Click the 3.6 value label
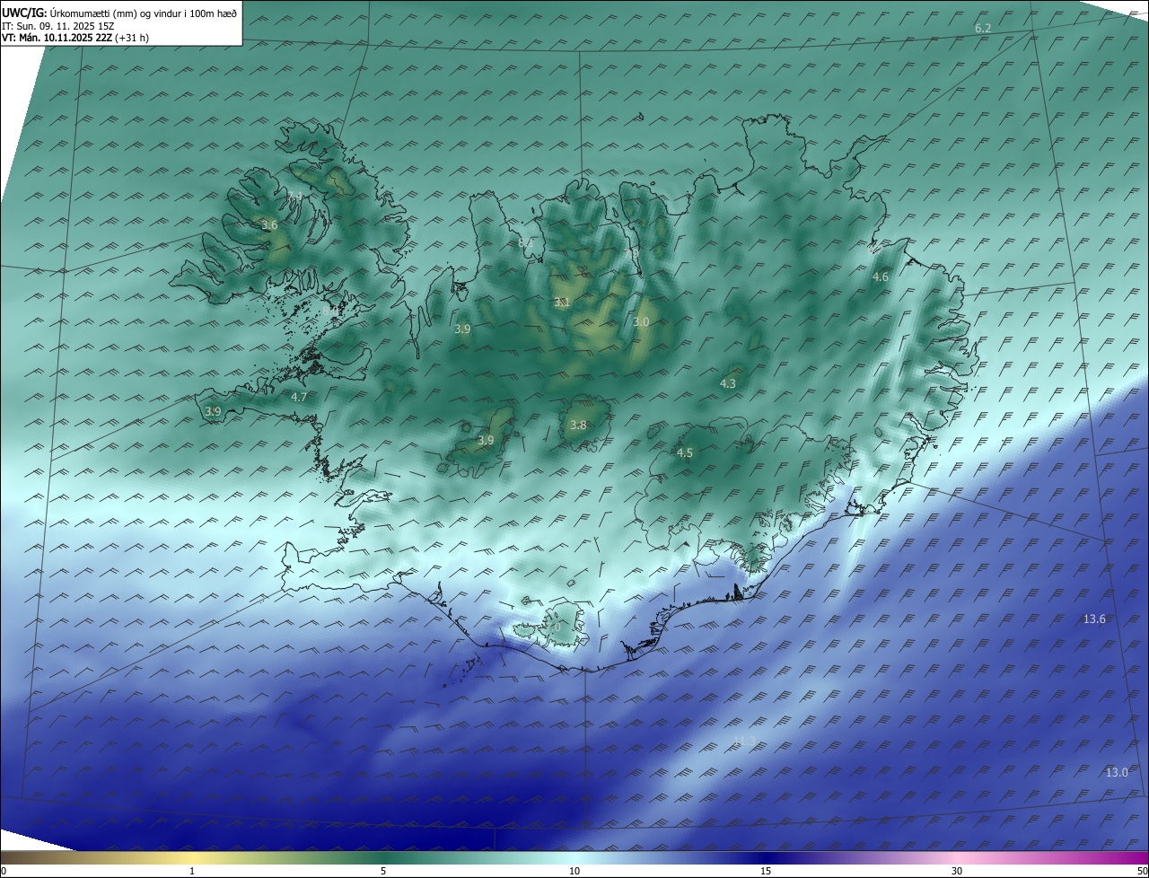1149x878 pixels. [x=269, y=225]
